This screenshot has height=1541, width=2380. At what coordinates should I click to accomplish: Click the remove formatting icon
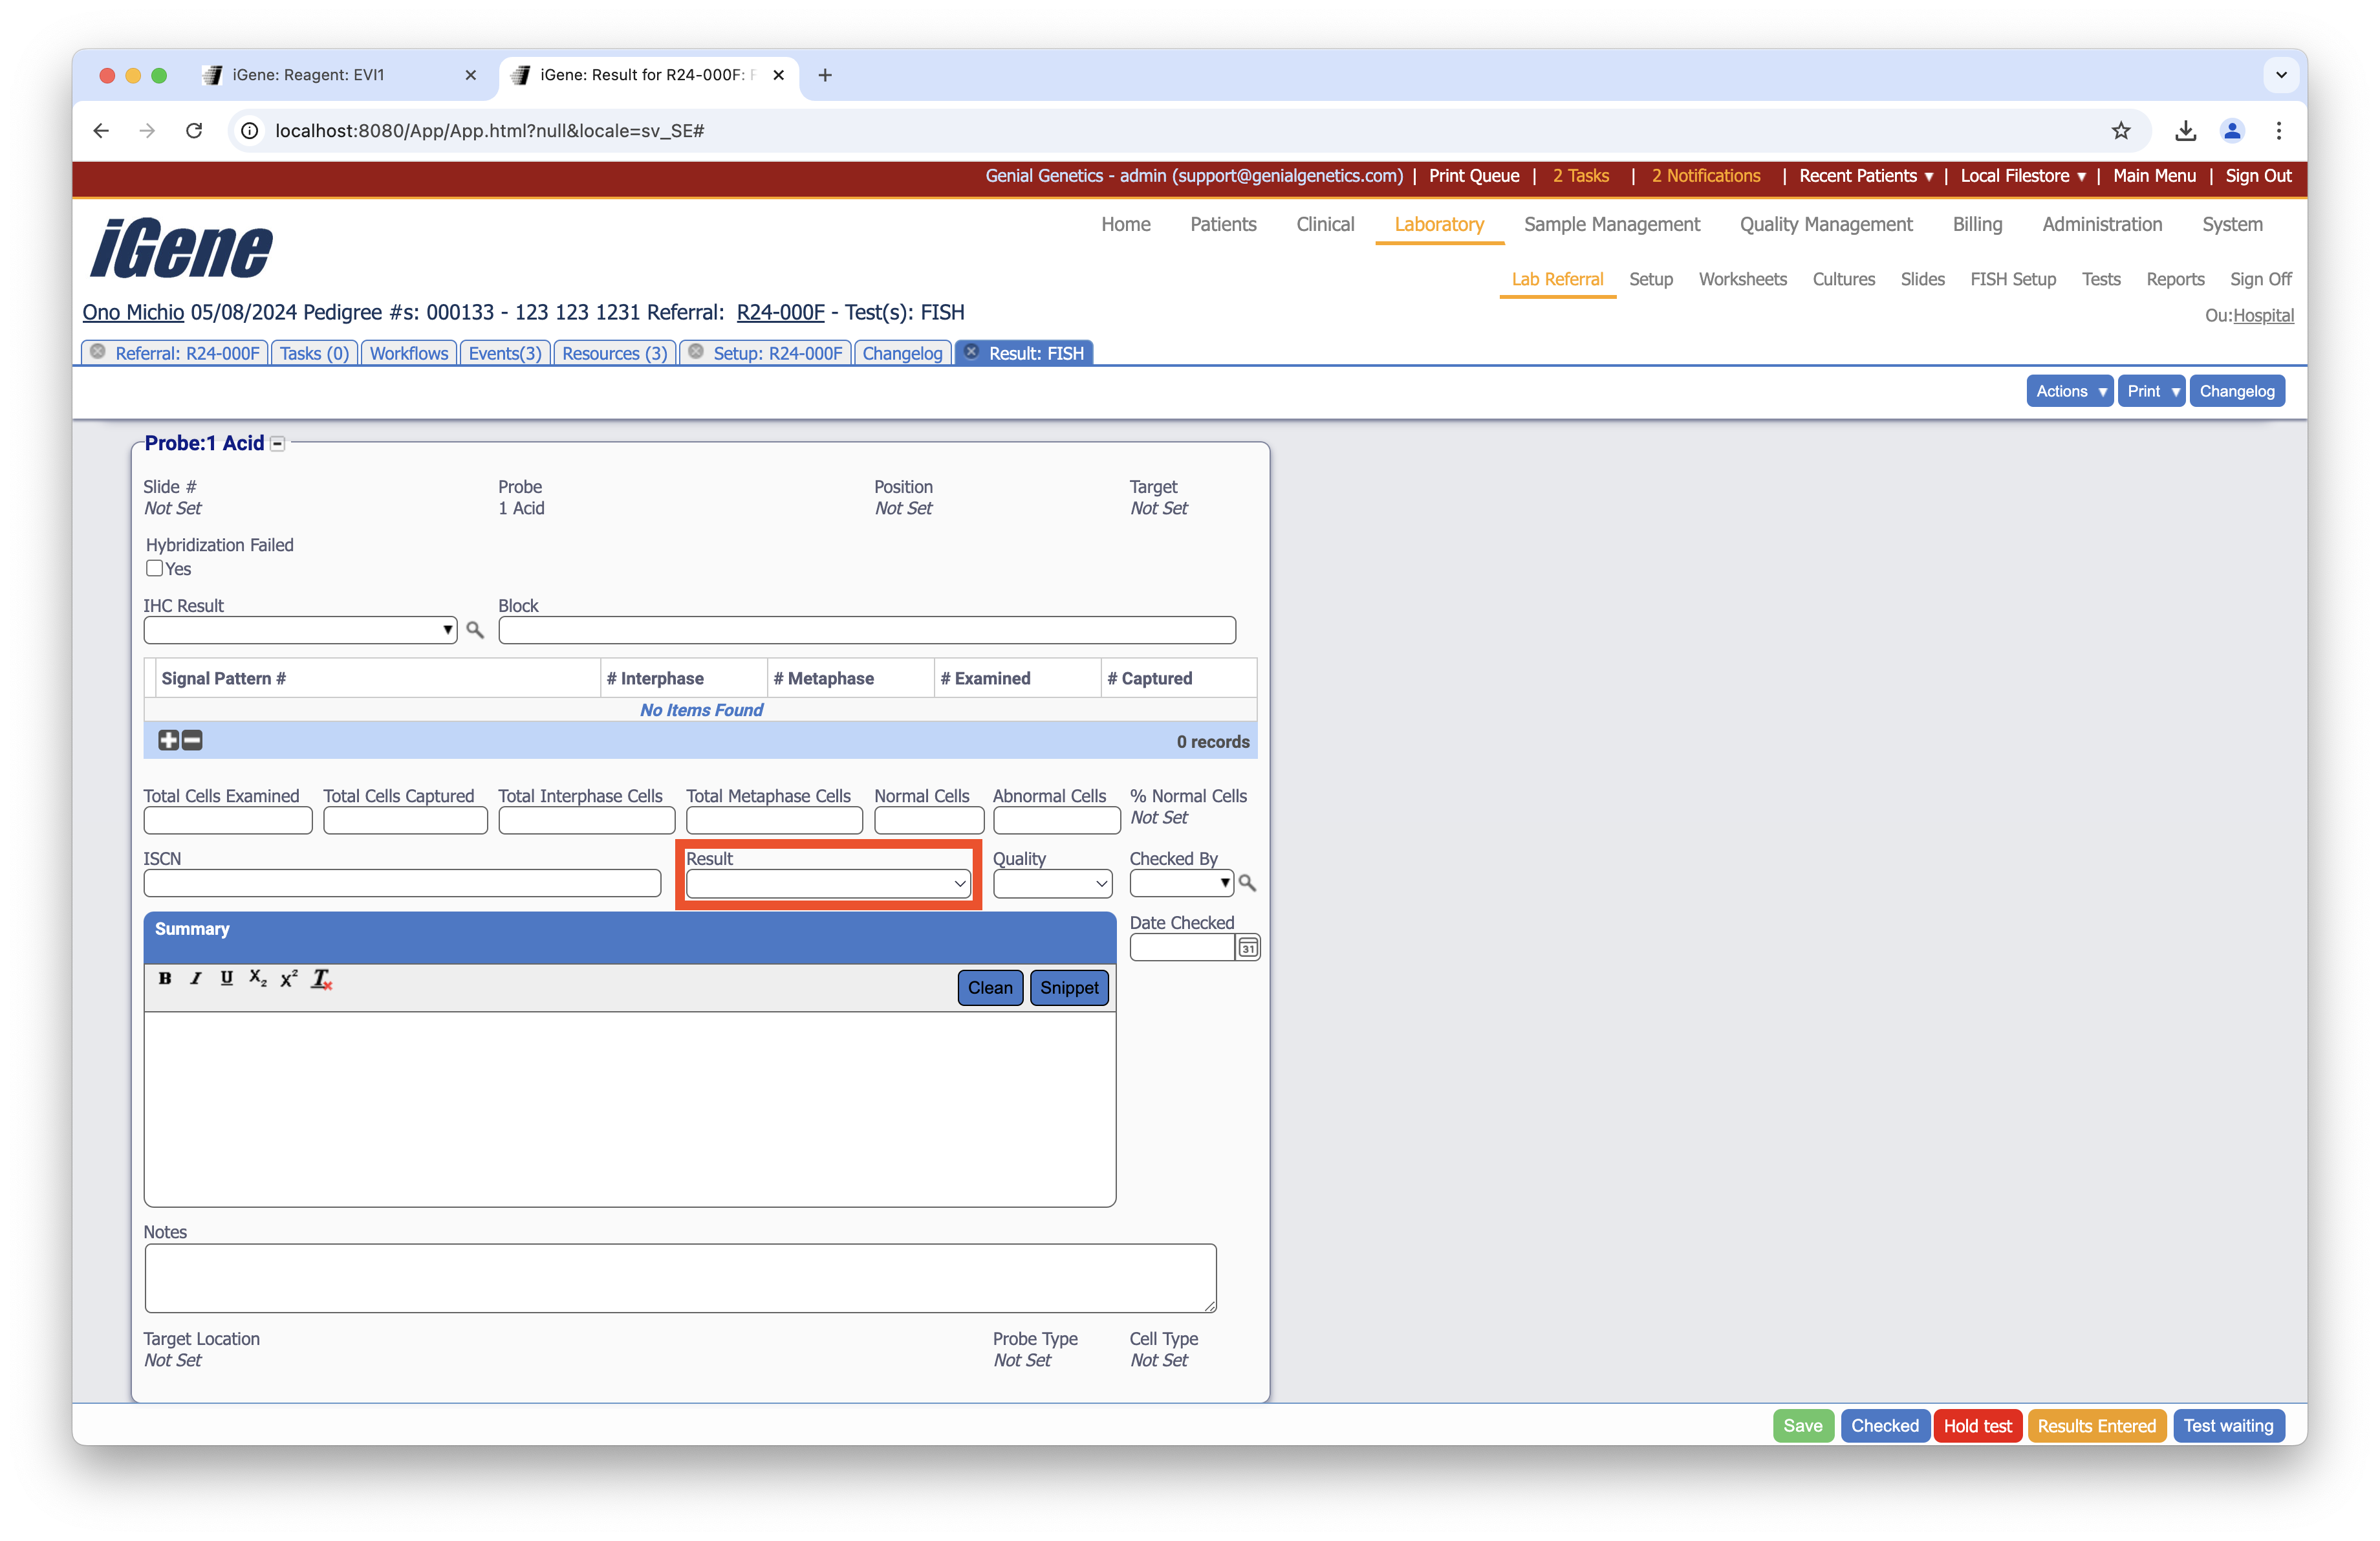(321, 979)
